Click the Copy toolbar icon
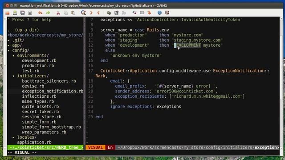 (65, 12)
